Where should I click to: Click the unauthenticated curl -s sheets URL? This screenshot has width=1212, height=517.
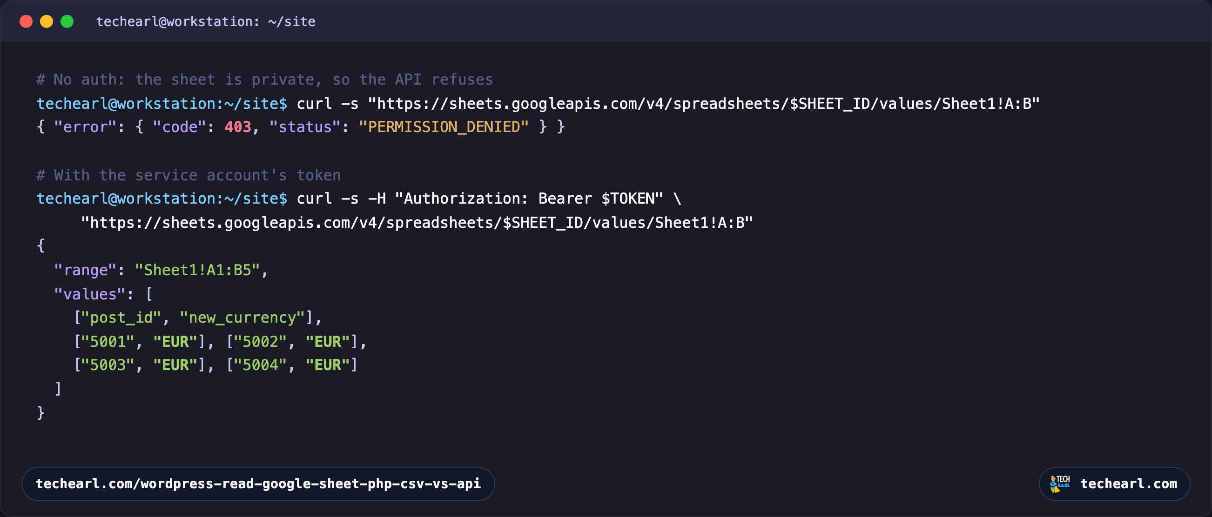(703, 103)
